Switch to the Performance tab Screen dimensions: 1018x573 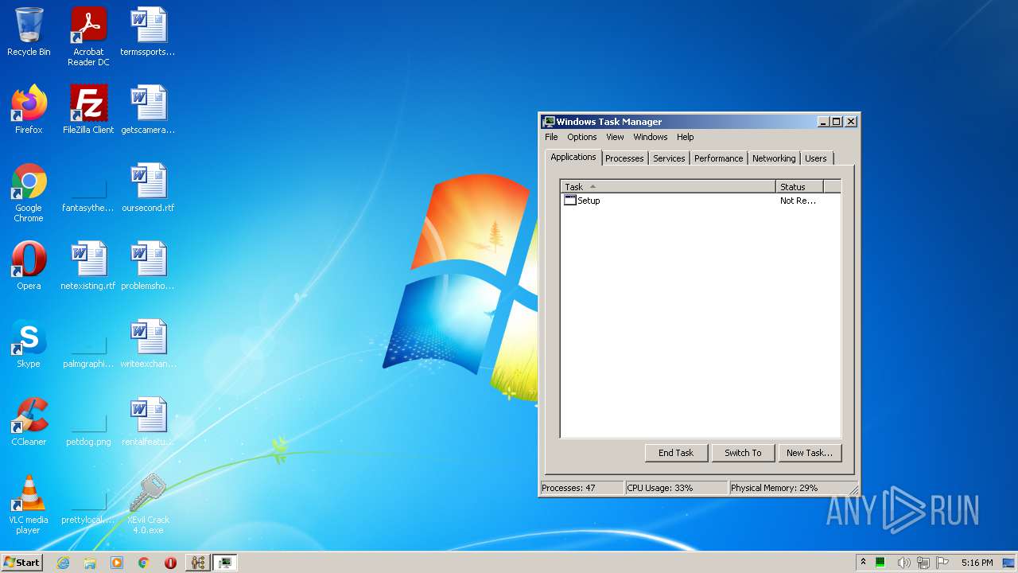[x=718, y=158]
